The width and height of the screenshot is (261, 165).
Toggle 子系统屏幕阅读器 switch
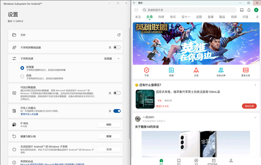tap(117, 47)
